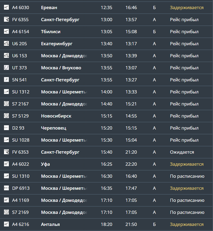Click the Ожидается status for FV 6353
Screen dimensions: 213x231
(x=182, y=152)
